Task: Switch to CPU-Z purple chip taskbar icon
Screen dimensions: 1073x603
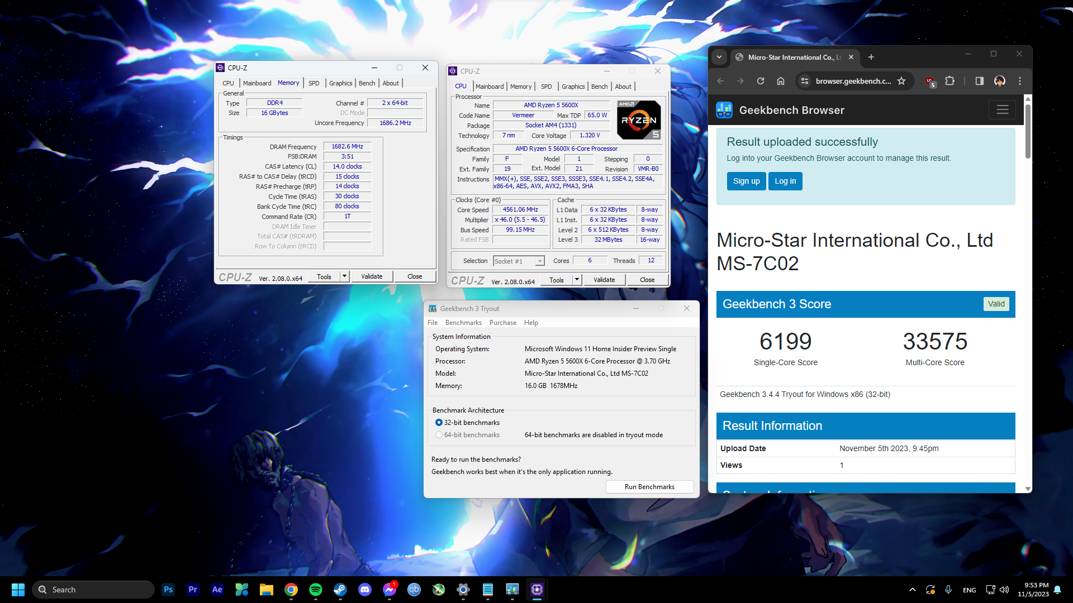Action: [537, 590]
